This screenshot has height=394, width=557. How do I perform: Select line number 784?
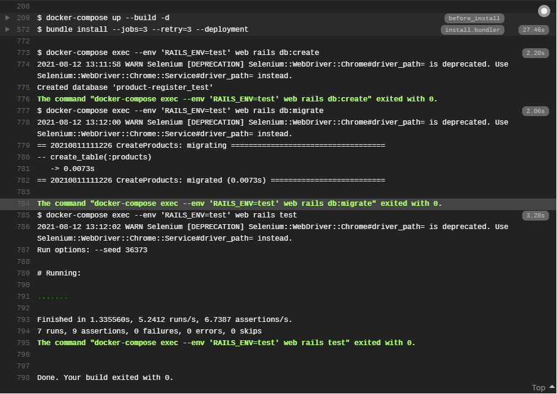[x=23, y=204]
